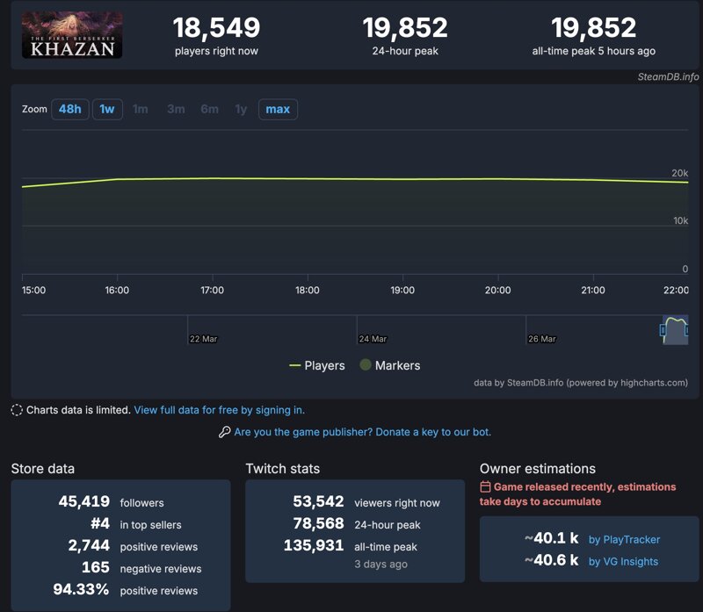Click the 24 Mar label in the navigator

pos(373,339)
